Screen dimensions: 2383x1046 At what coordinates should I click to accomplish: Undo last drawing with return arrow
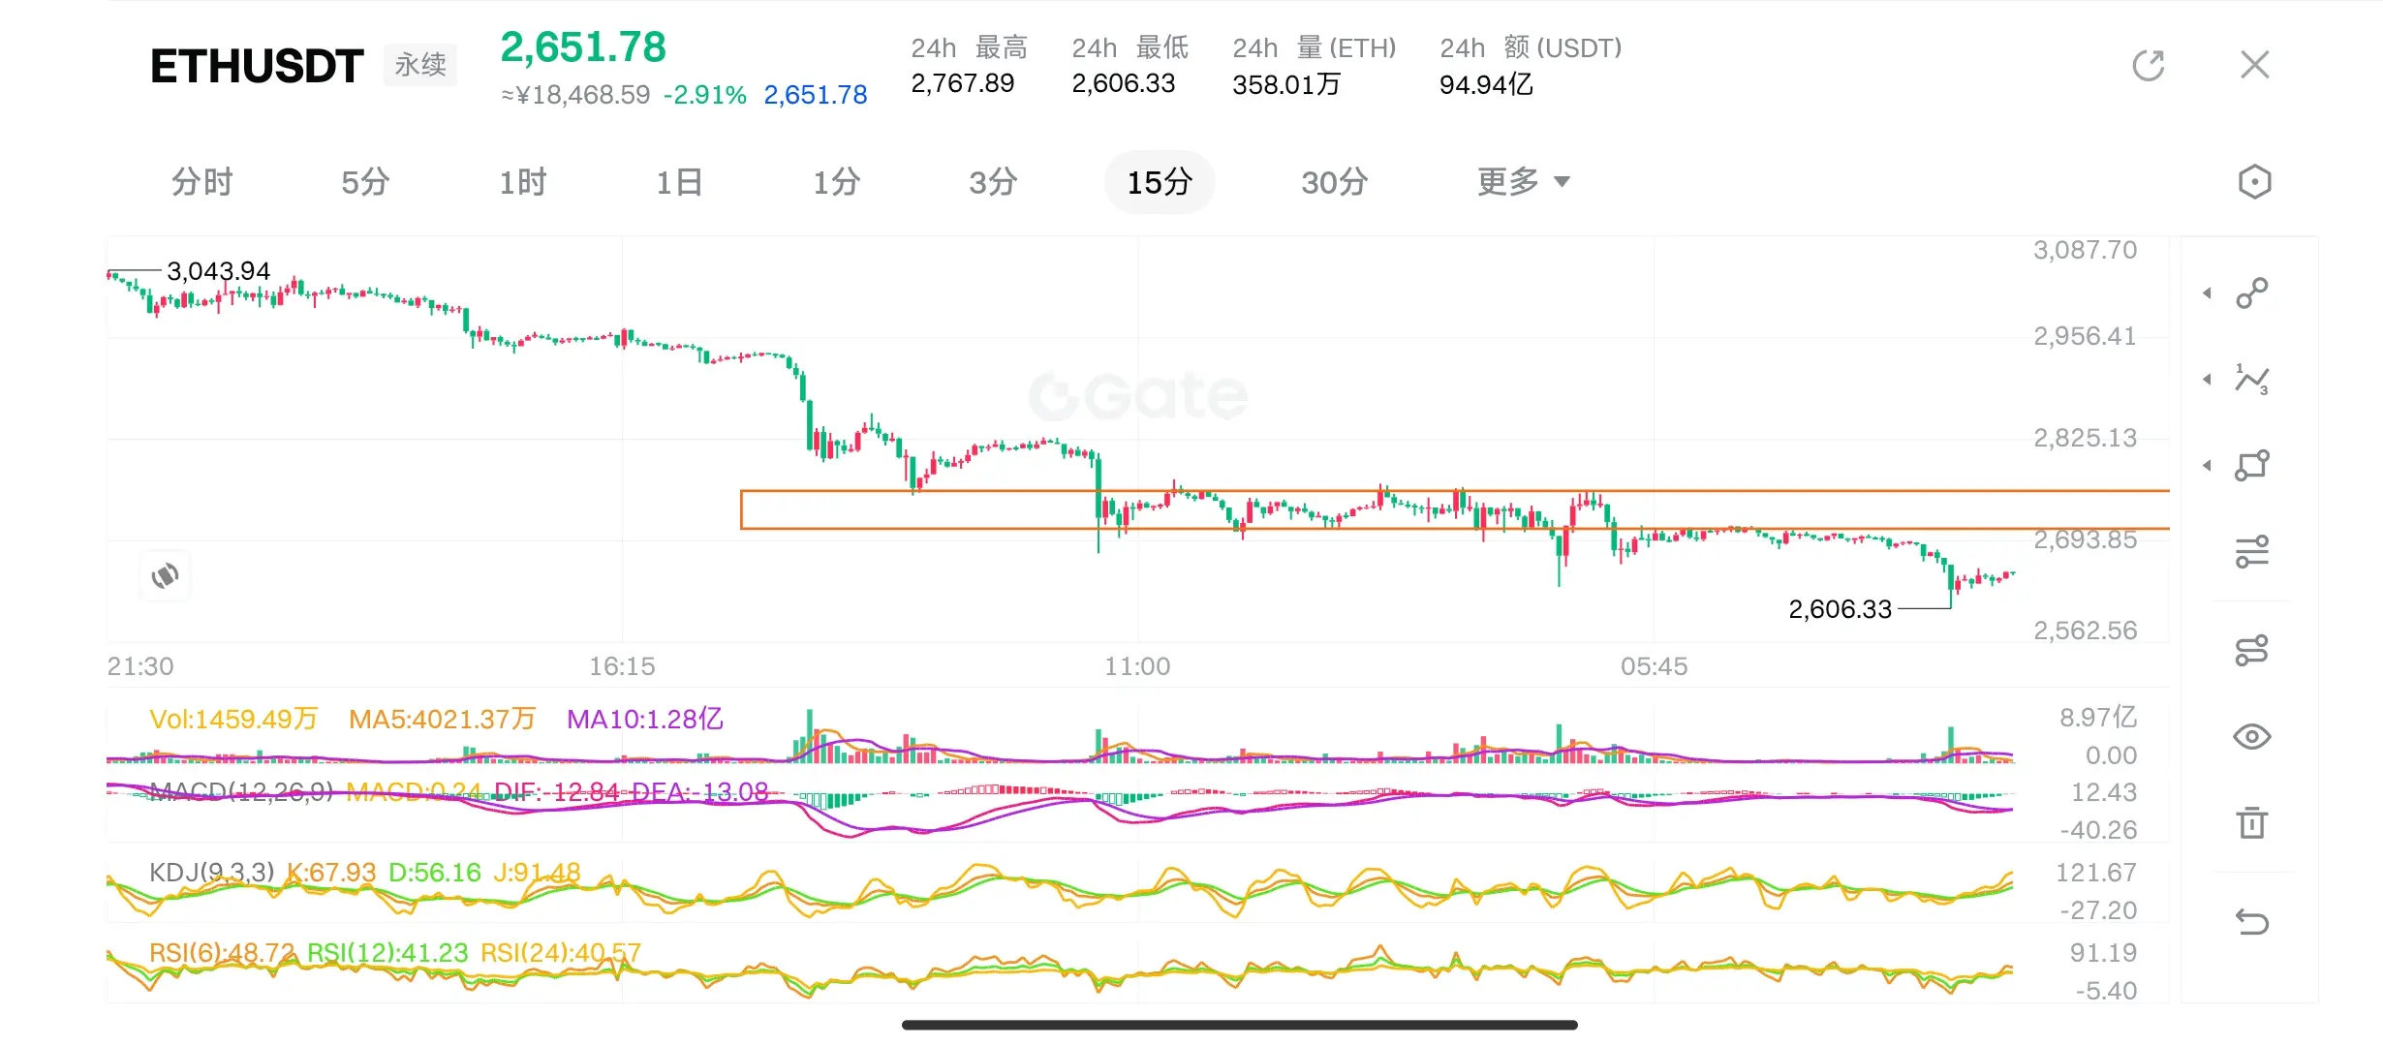click(2251, 921)
